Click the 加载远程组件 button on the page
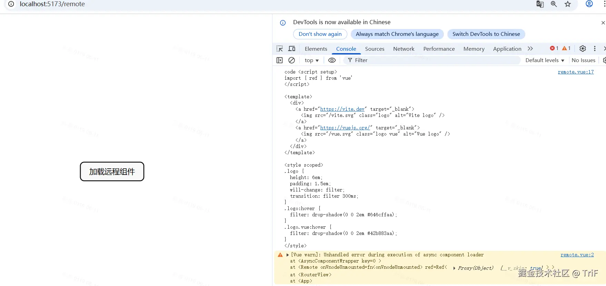This screenshot has width=606, height=286. tap(112, 171)
